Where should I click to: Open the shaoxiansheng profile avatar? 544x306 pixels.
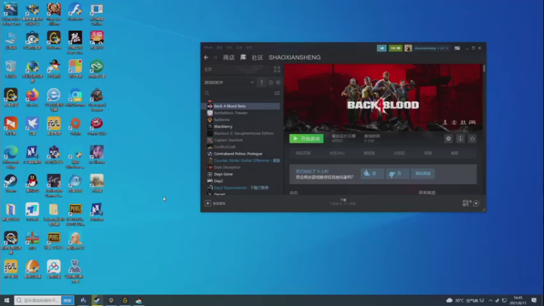408,48
